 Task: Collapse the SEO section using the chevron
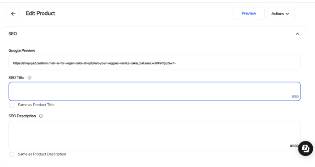297,34
